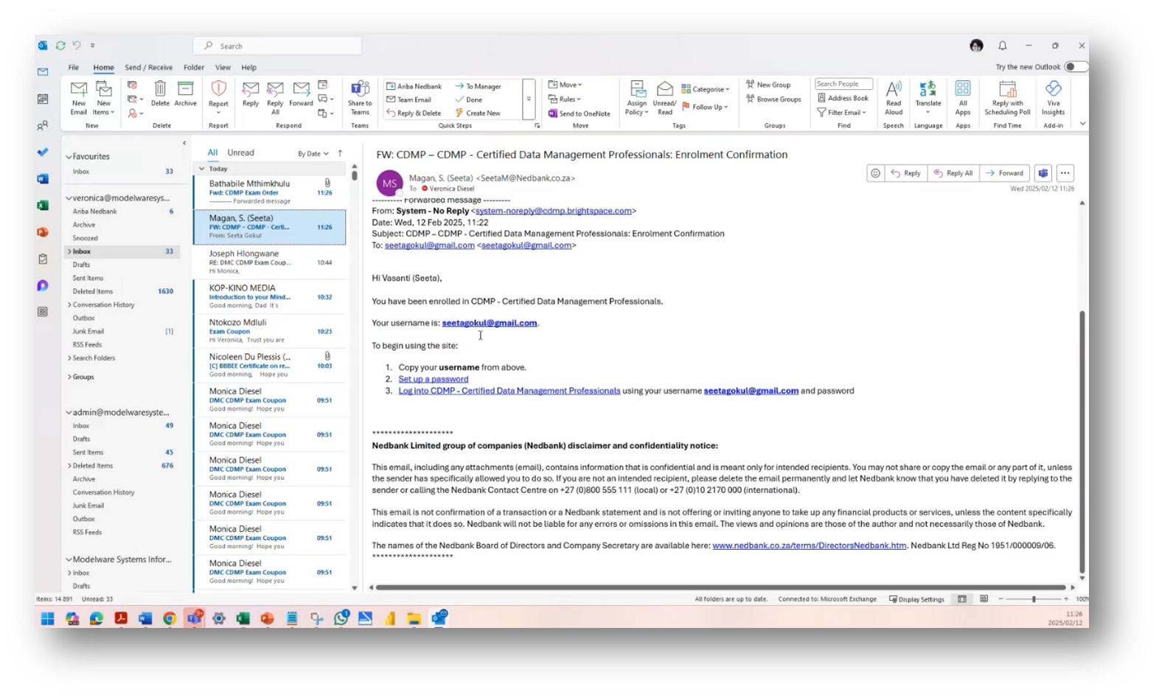Open the Help tab
Screen dimensions: 1159x698
[x=249, y=67]
